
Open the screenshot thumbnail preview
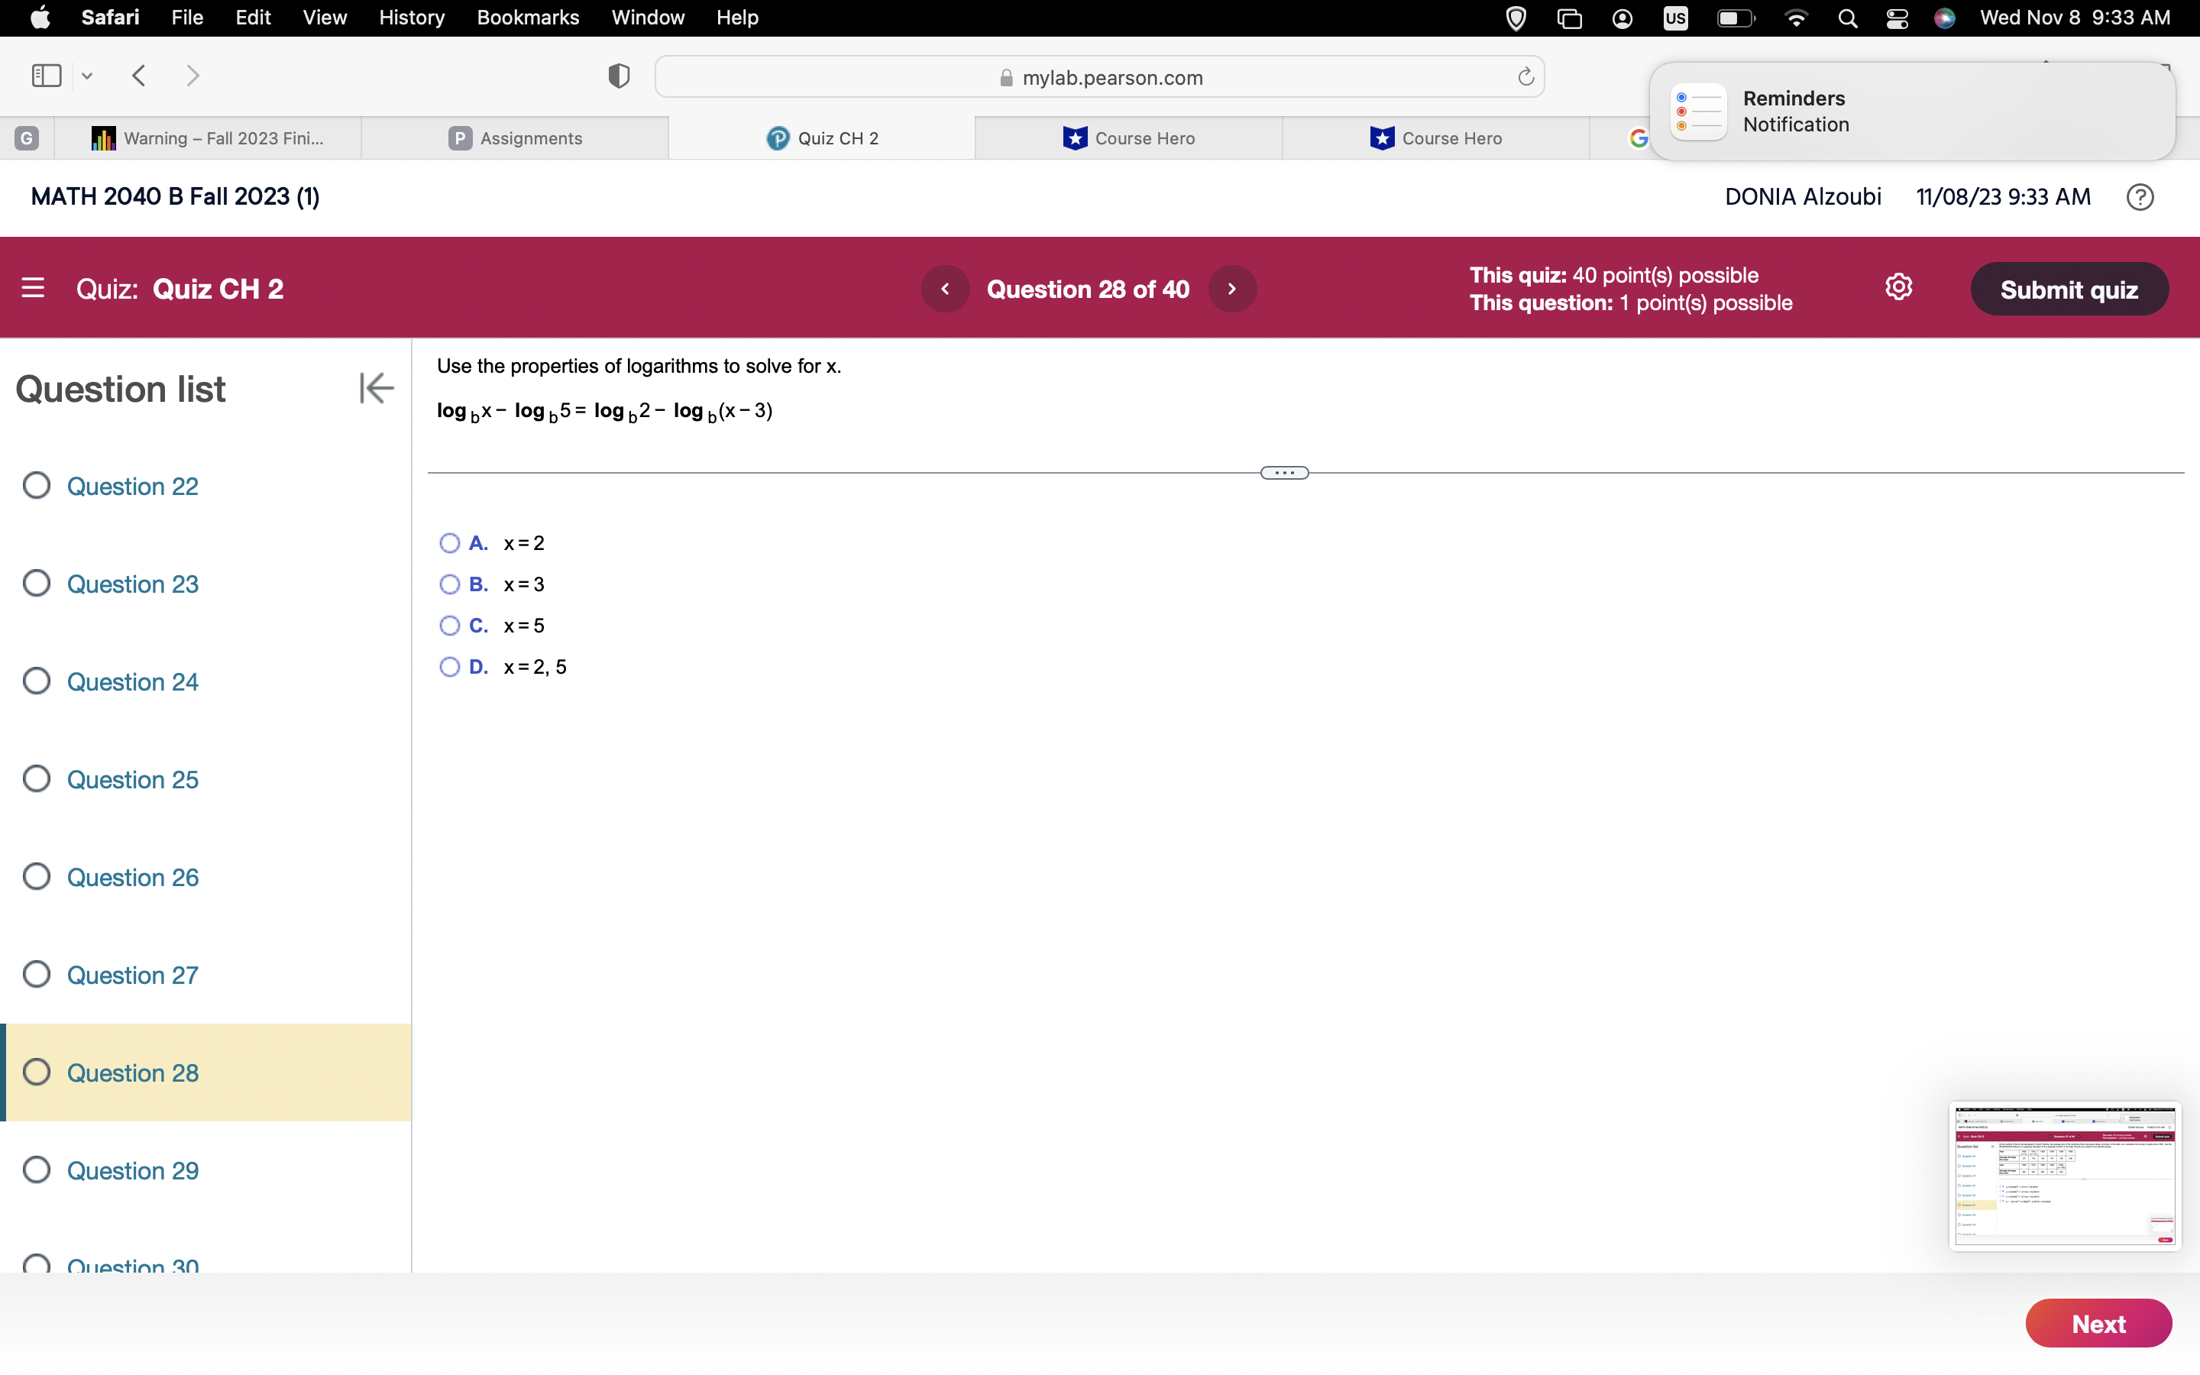point(2063,1176)
